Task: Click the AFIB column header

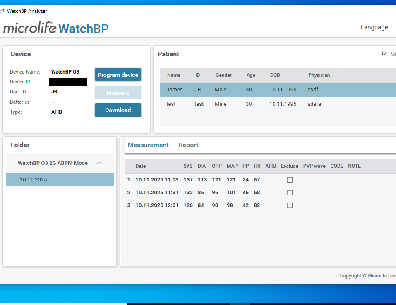Action: coord(271,166)
